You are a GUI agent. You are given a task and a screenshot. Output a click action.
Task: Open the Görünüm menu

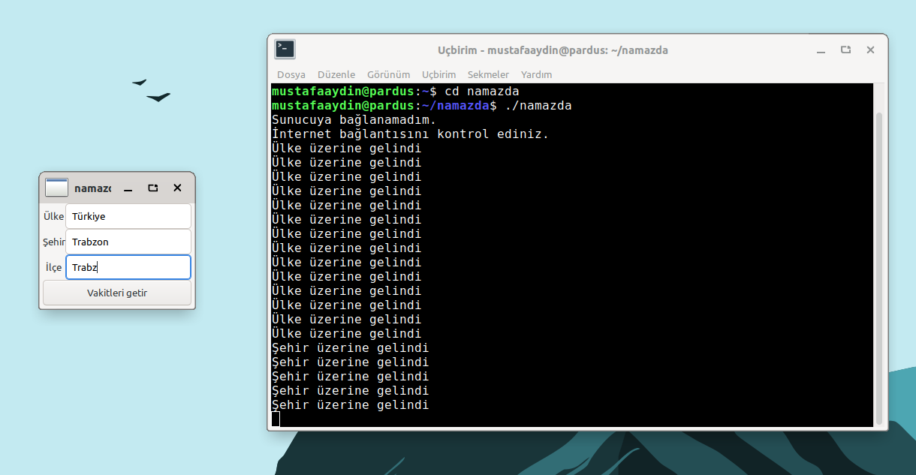pyautogui.click(x=388, y=74)
